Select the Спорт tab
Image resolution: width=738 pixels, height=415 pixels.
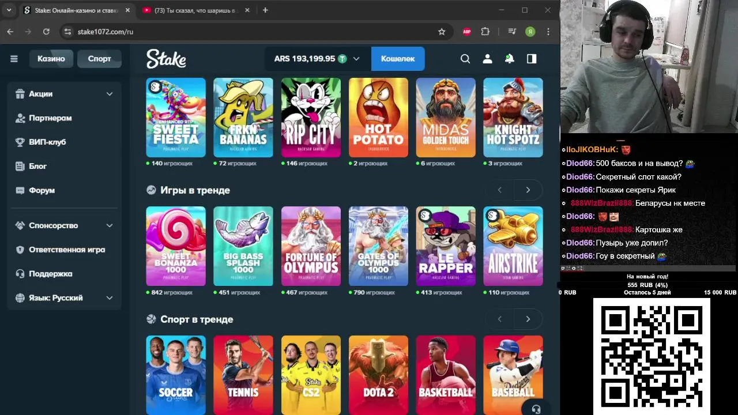point(99,59)
